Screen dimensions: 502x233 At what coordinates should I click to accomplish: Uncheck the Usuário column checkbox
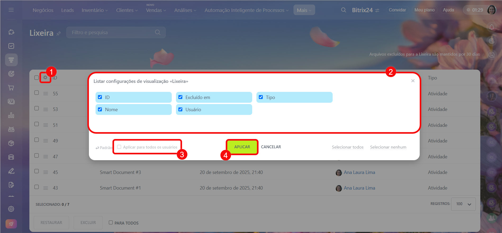click(x=180, y=109)
